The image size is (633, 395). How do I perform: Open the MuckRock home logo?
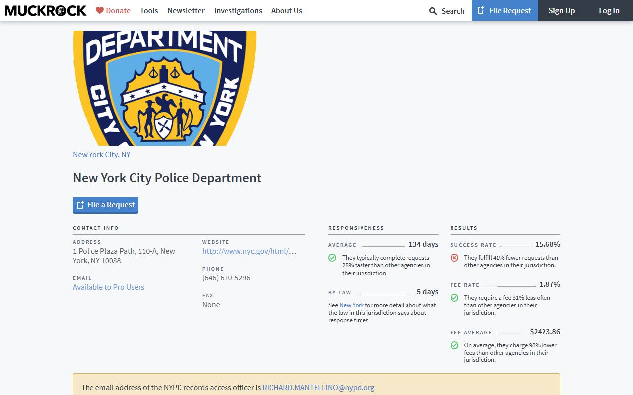45,10
